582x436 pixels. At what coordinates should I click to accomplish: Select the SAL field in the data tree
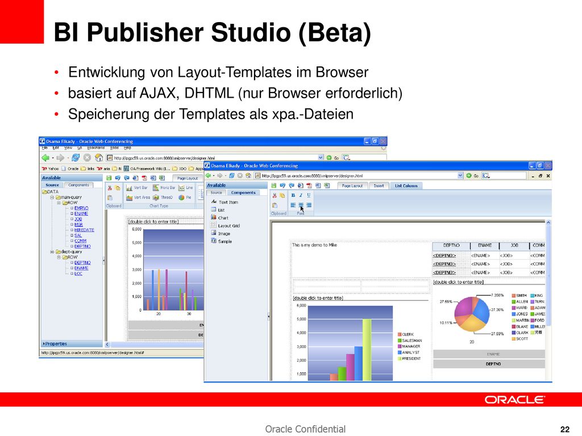78,236
